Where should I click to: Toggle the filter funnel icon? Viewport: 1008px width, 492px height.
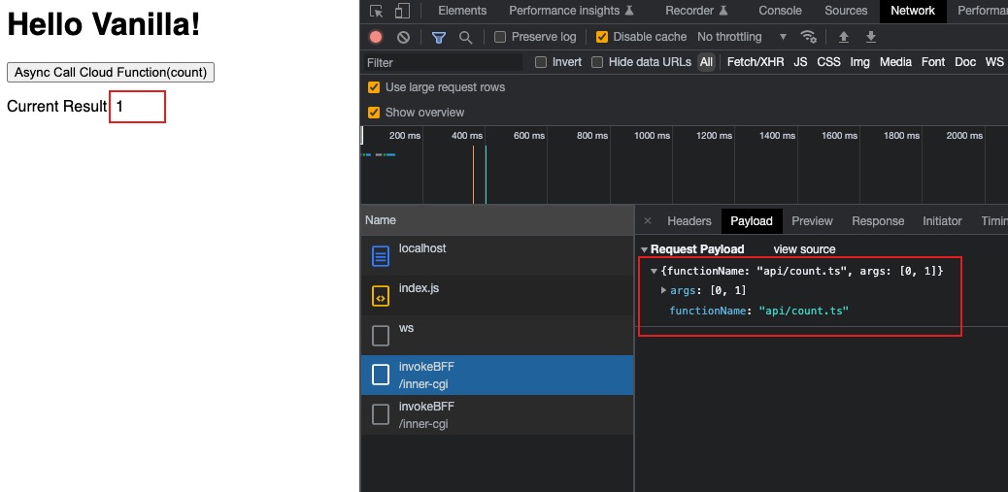[438, 37]
